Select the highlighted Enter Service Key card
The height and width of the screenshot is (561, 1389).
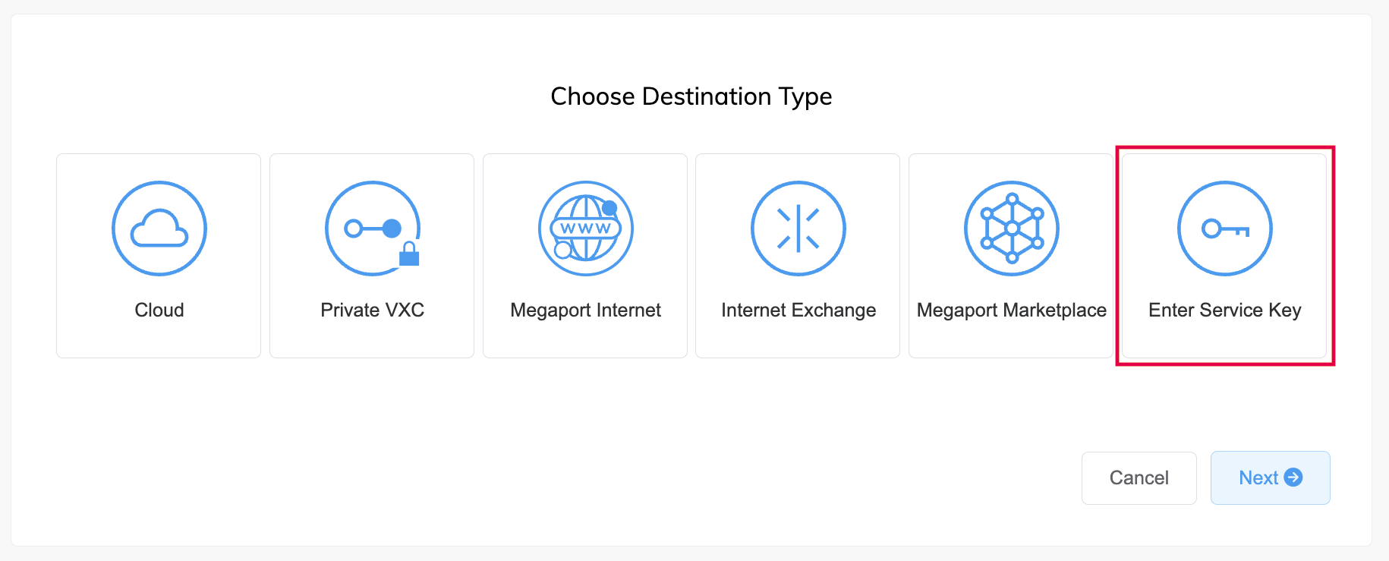click(1224, 256)
